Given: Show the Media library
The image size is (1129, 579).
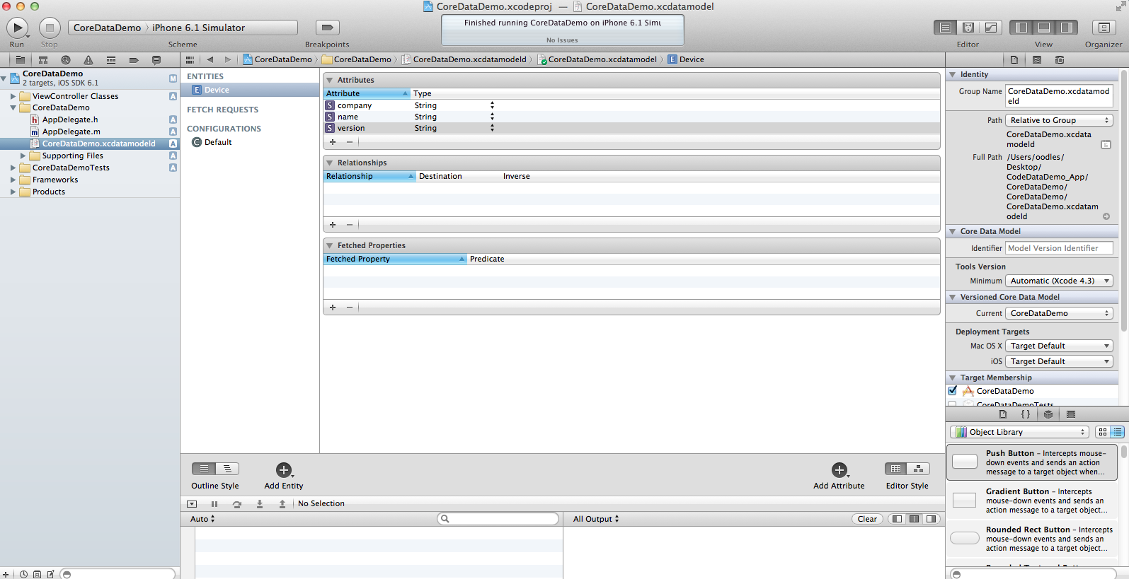Looking at the screenshot, I should (x=1071, y=414).
